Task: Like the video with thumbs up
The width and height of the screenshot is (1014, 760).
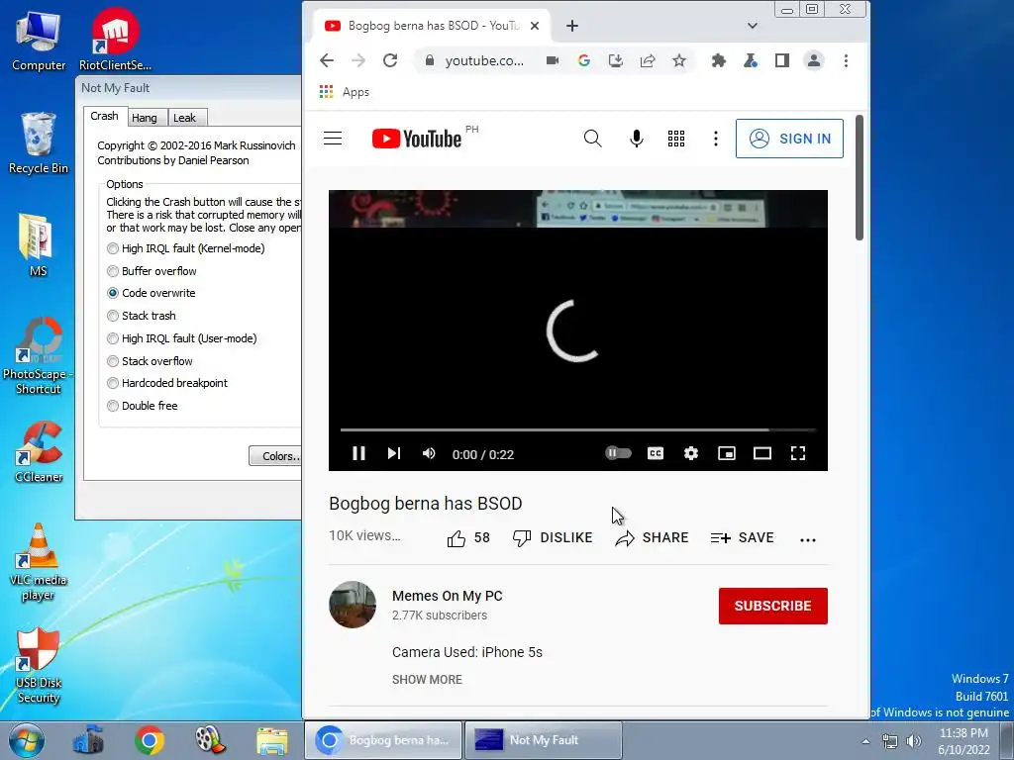Action: click(467, 537)
